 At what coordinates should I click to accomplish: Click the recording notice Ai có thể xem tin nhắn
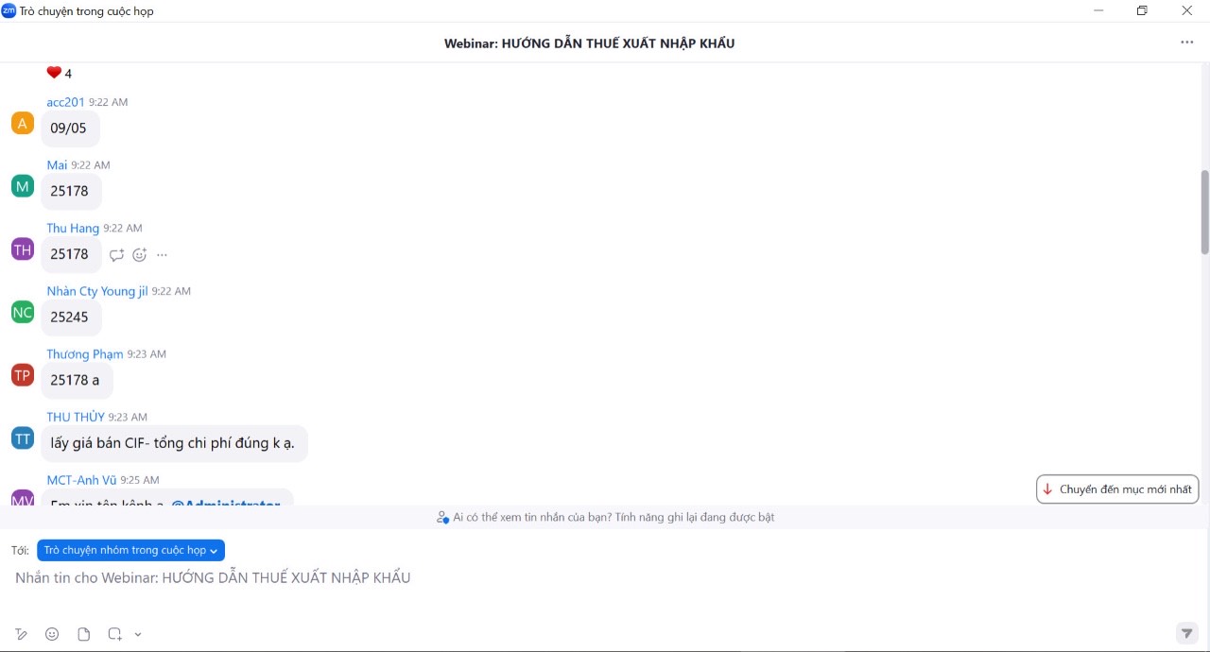point(614,517)
